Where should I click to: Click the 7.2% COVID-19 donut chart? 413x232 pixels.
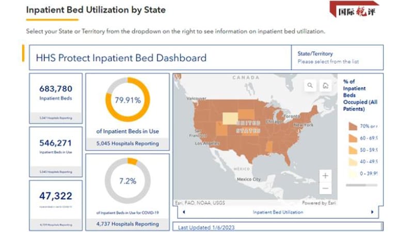pyautogui.click(x=128, y=181)
